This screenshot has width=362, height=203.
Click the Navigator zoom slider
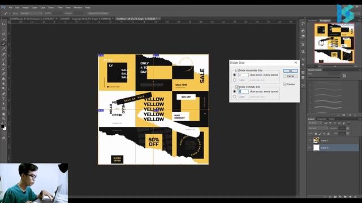[x=335, y=67]
